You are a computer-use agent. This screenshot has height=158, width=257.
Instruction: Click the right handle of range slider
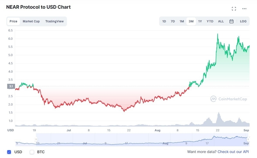coord(248,139)
